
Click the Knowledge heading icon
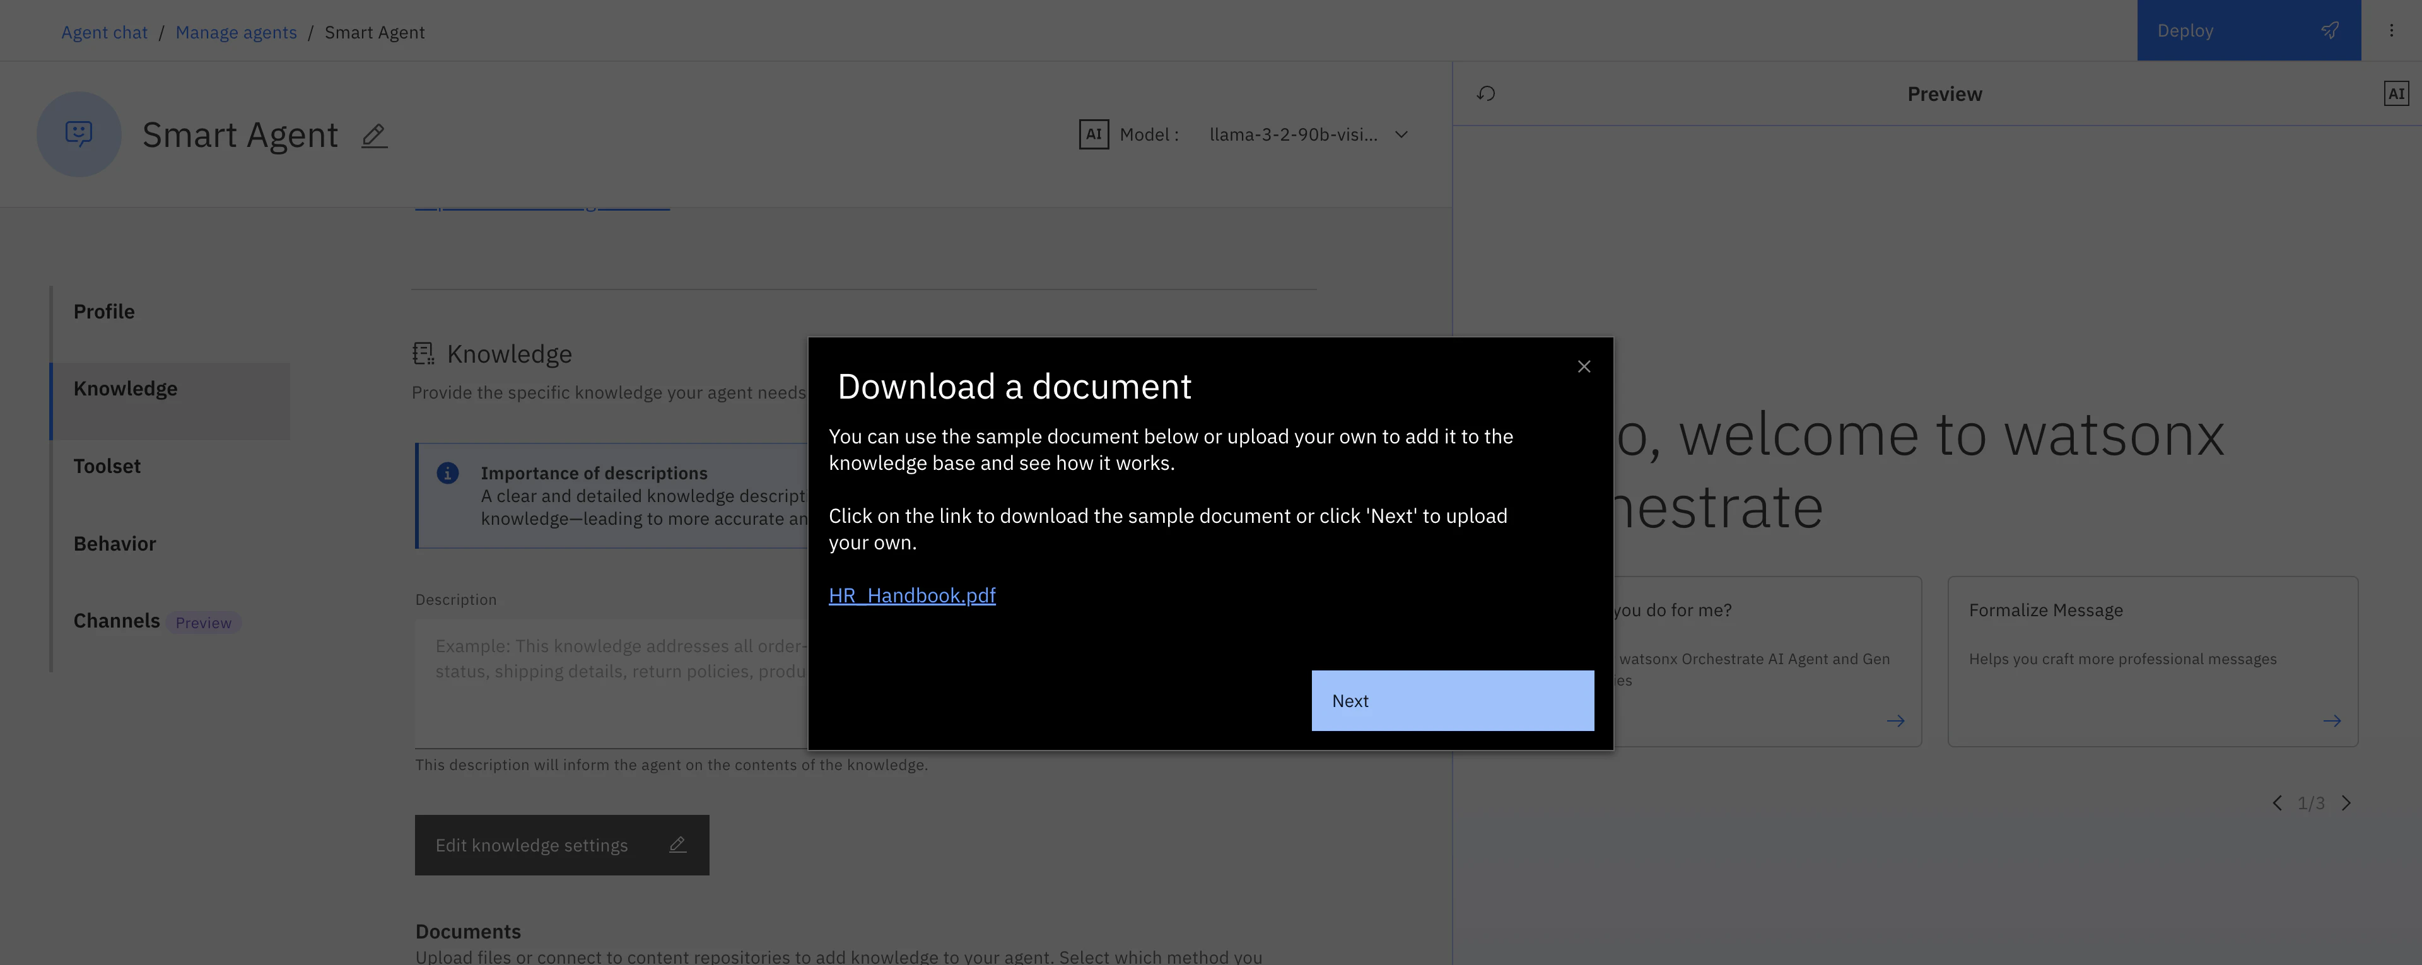[x=423, y=354]
